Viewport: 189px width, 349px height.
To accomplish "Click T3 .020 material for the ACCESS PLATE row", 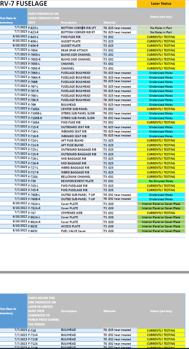I will click(x=120, y=226).
